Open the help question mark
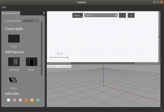 click(x=44, y=13)
